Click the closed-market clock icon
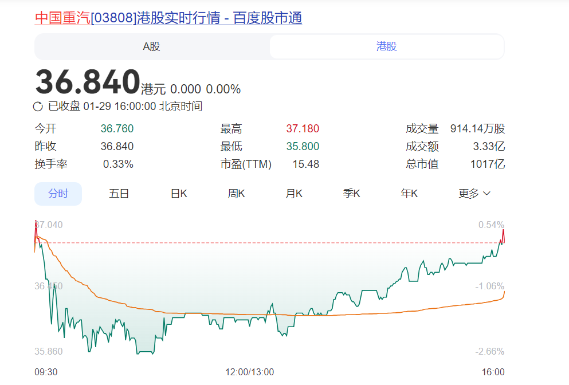The image size is (569, 385). (38, 107)
